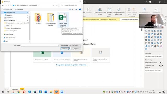
Task: Click the Открыть button
Action: [64, 49]
